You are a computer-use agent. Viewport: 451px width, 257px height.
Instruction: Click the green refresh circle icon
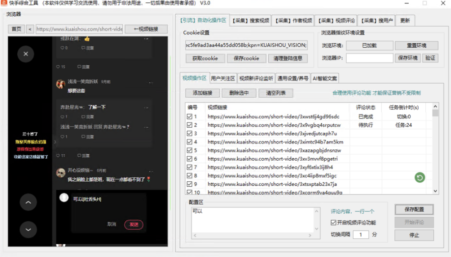point(420,177)
